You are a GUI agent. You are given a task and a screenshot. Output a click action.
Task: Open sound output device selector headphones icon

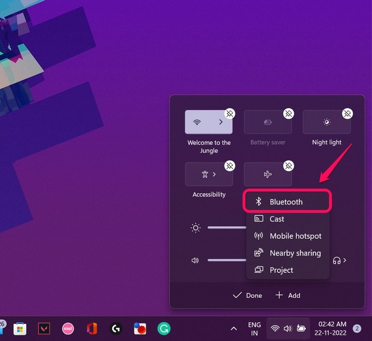(x=340, y=260)
